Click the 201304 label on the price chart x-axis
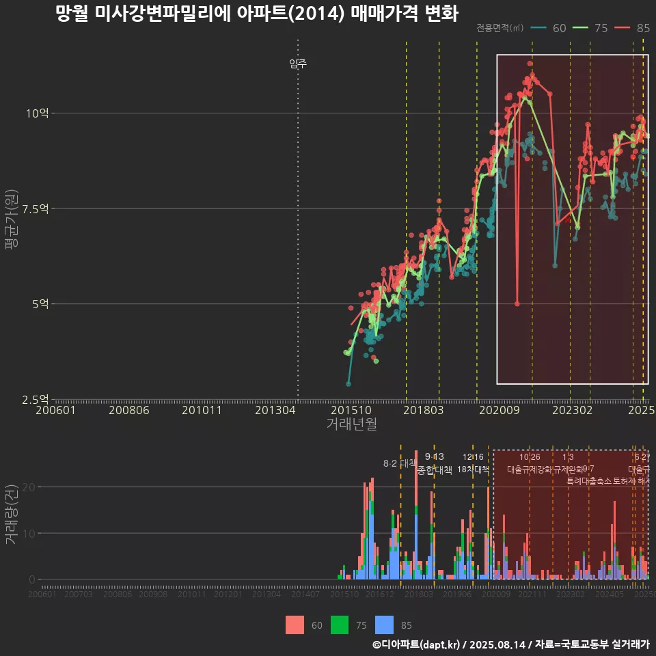Image resolution: width=656 pixels, height=656 pixels. click(x=275, y=410)
